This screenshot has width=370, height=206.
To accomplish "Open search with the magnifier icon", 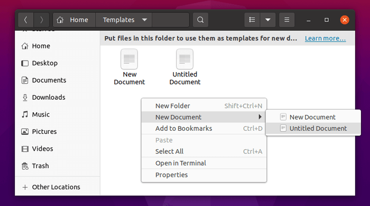I will pyautogui.click(x=200, y=19).
